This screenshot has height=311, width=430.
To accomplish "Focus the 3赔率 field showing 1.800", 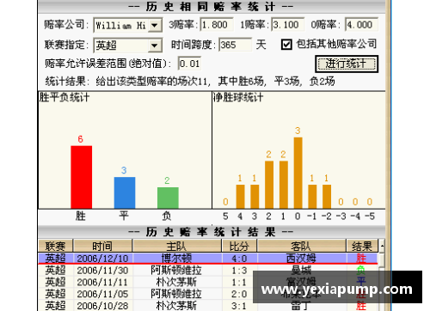I will coord(217,25).
